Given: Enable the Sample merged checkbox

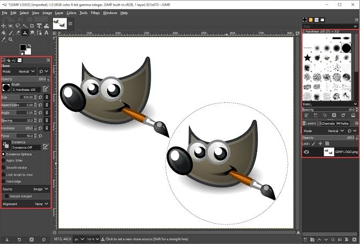Looking at the screenshot, I should pos(6,196).
